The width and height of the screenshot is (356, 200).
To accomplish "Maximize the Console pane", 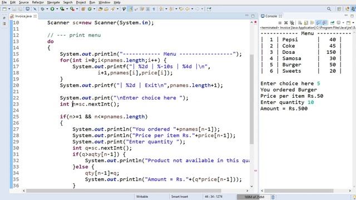I will click(352, 16).
